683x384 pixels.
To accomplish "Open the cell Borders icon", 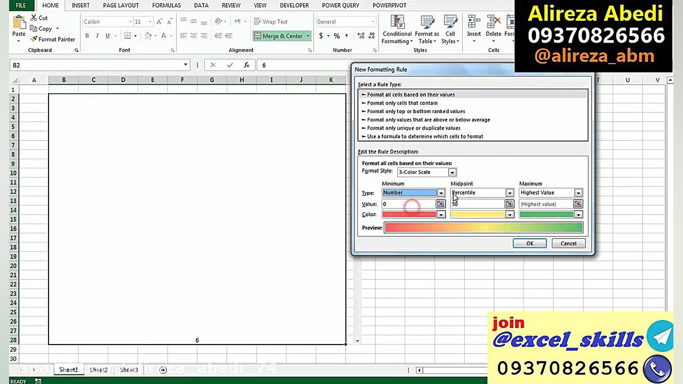I will (128, 36).
